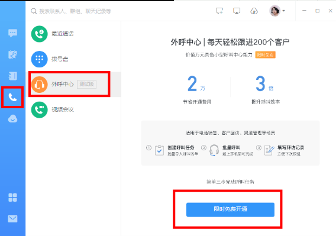Minimize the application window
This screenshot has height=236, width=336.
[304, 11]
